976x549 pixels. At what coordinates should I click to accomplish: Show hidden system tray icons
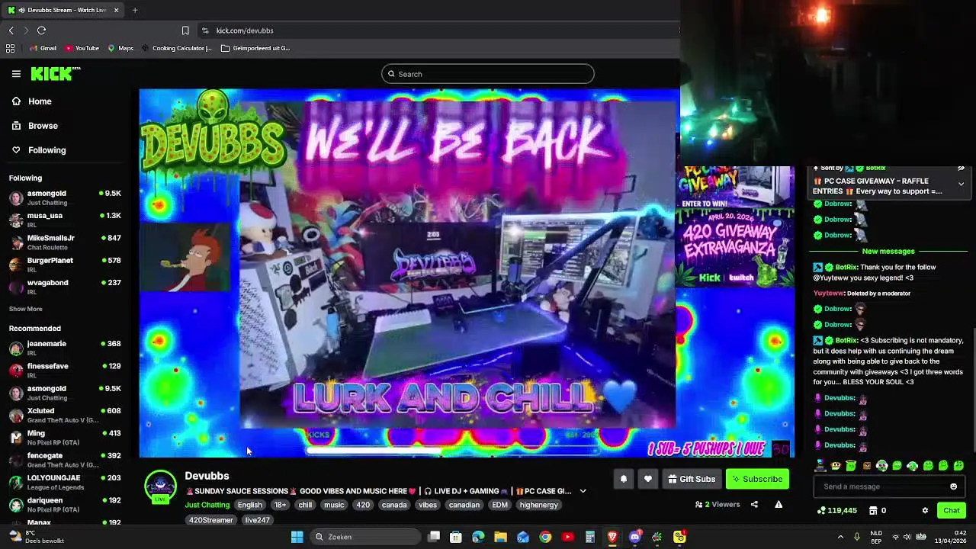(x=840, y=537)
